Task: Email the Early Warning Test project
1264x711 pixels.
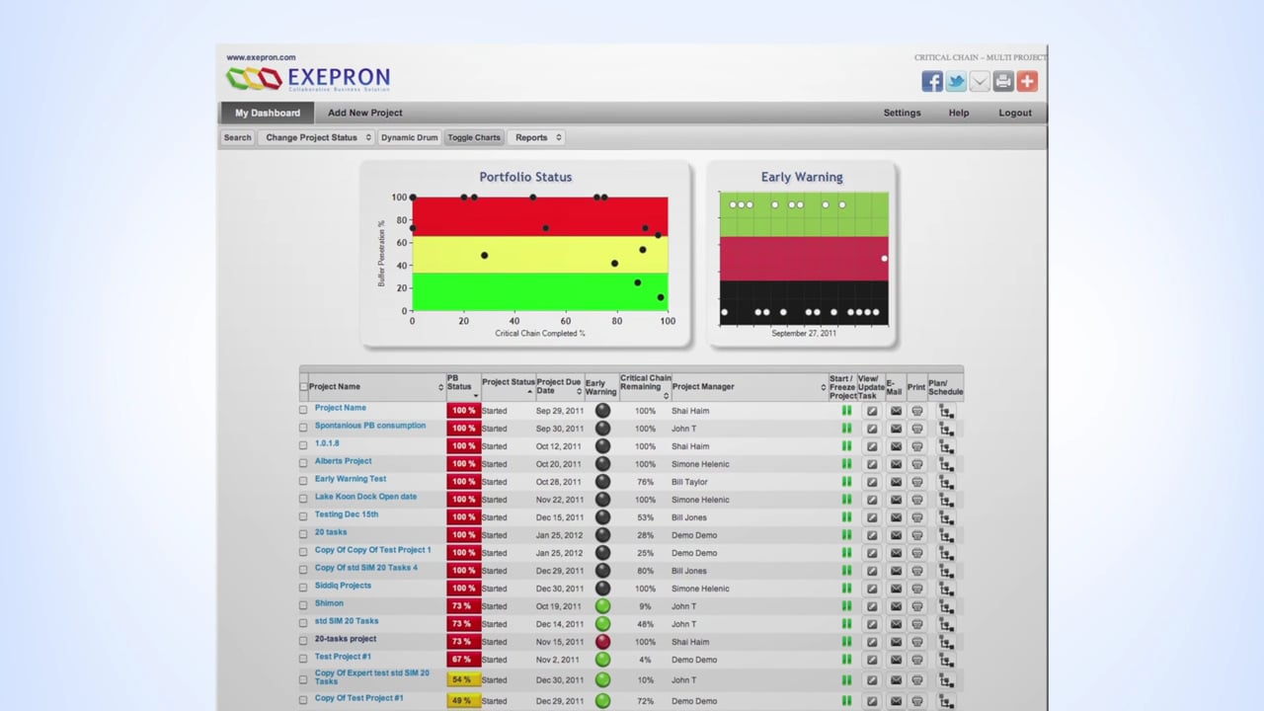Action: coord(896,482)
